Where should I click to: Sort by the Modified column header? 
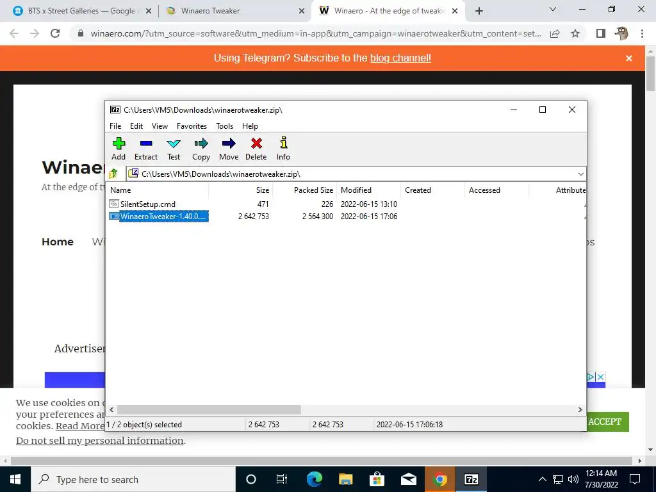click(x=368, y=190)
